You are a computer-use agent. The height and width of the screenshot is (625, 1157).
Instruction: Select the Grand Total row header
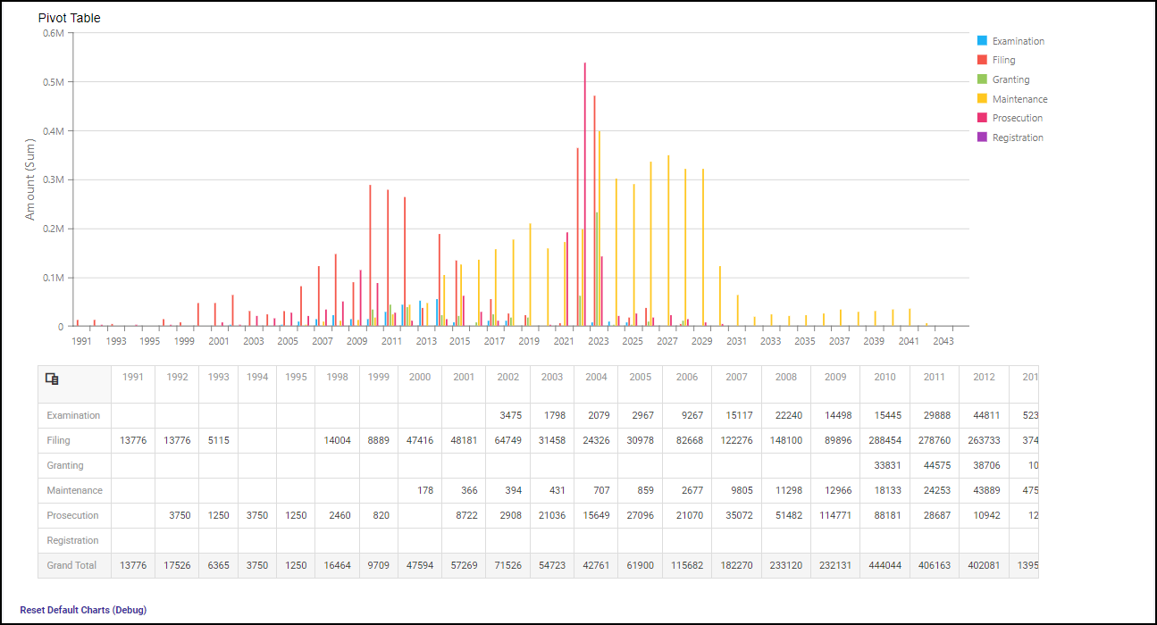click(71, 565)
